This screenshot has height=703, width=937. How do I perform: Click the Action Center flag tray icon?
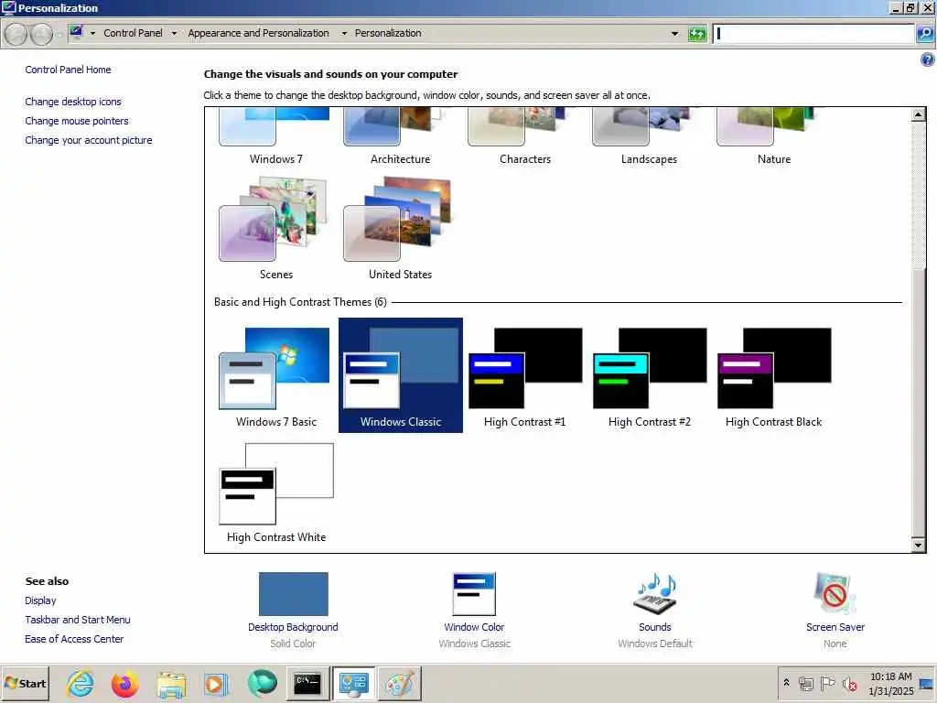[827, 683]
